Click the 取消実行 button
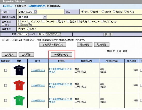The image size is (142, 110). tap(102, 45)
